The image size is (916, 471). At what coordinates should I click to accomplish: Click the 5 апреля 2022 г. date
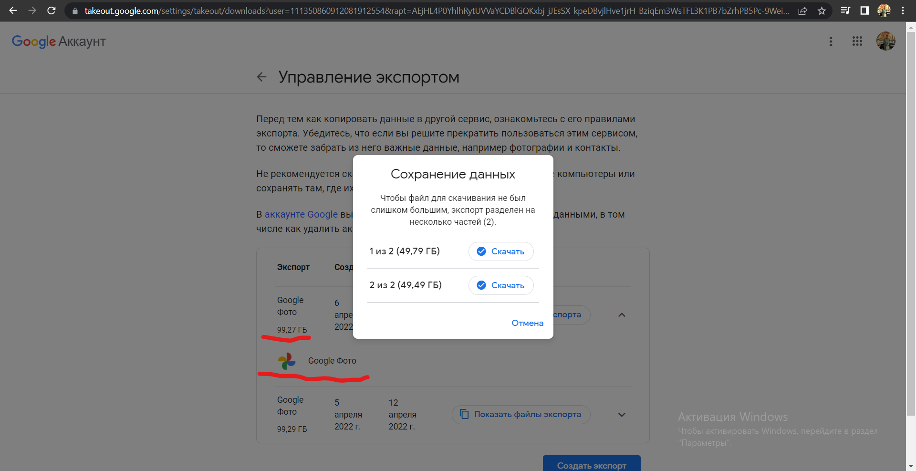point(348,415)
